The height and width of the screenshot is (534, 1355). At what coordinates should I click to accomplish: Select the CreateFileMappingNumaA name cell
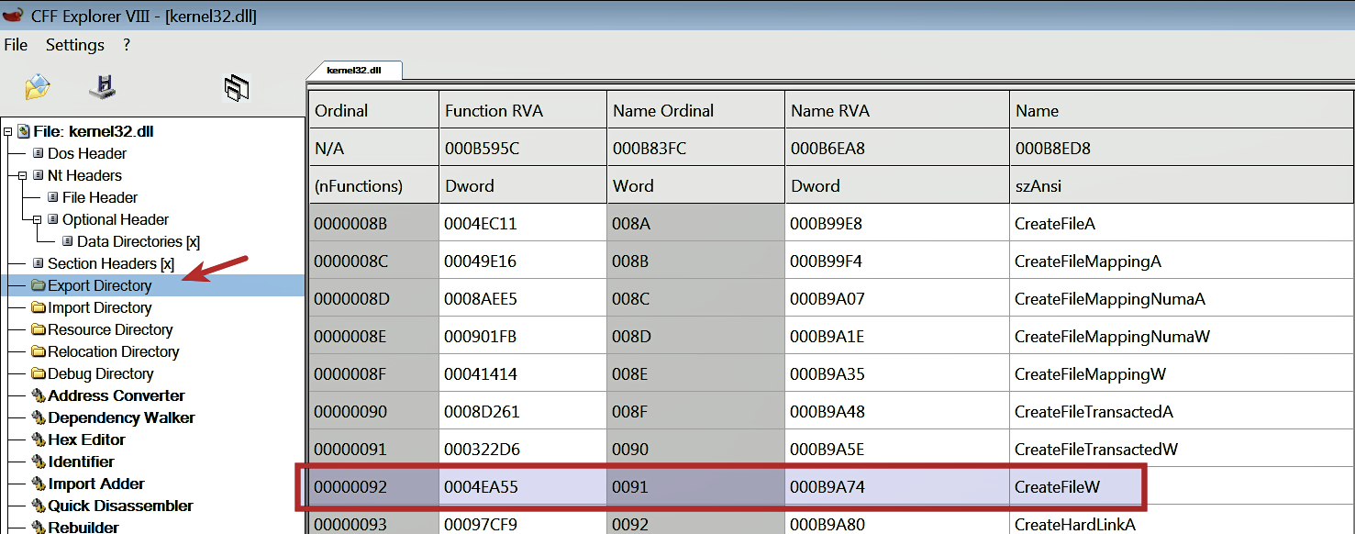coord(1182,298)
